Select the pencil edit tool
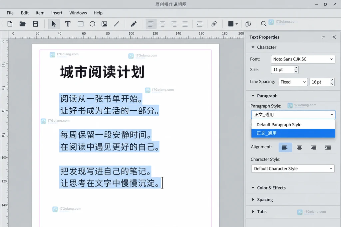The width and height of the screenshot is (341, 227). pyautogui.click(x=134, y=24)
